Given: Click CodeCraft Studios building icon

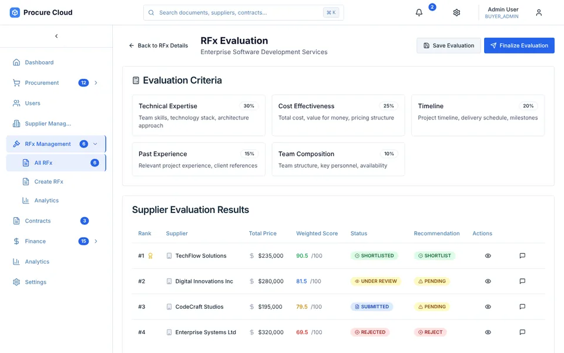Looking at the screenshot, I should click(x=169, y=307).
